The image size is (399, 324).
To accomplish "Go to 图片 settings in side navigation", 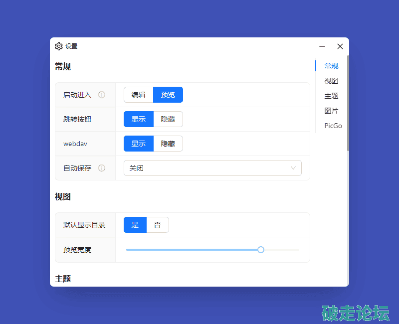I will pyautogui.click(x=331, y=111).
